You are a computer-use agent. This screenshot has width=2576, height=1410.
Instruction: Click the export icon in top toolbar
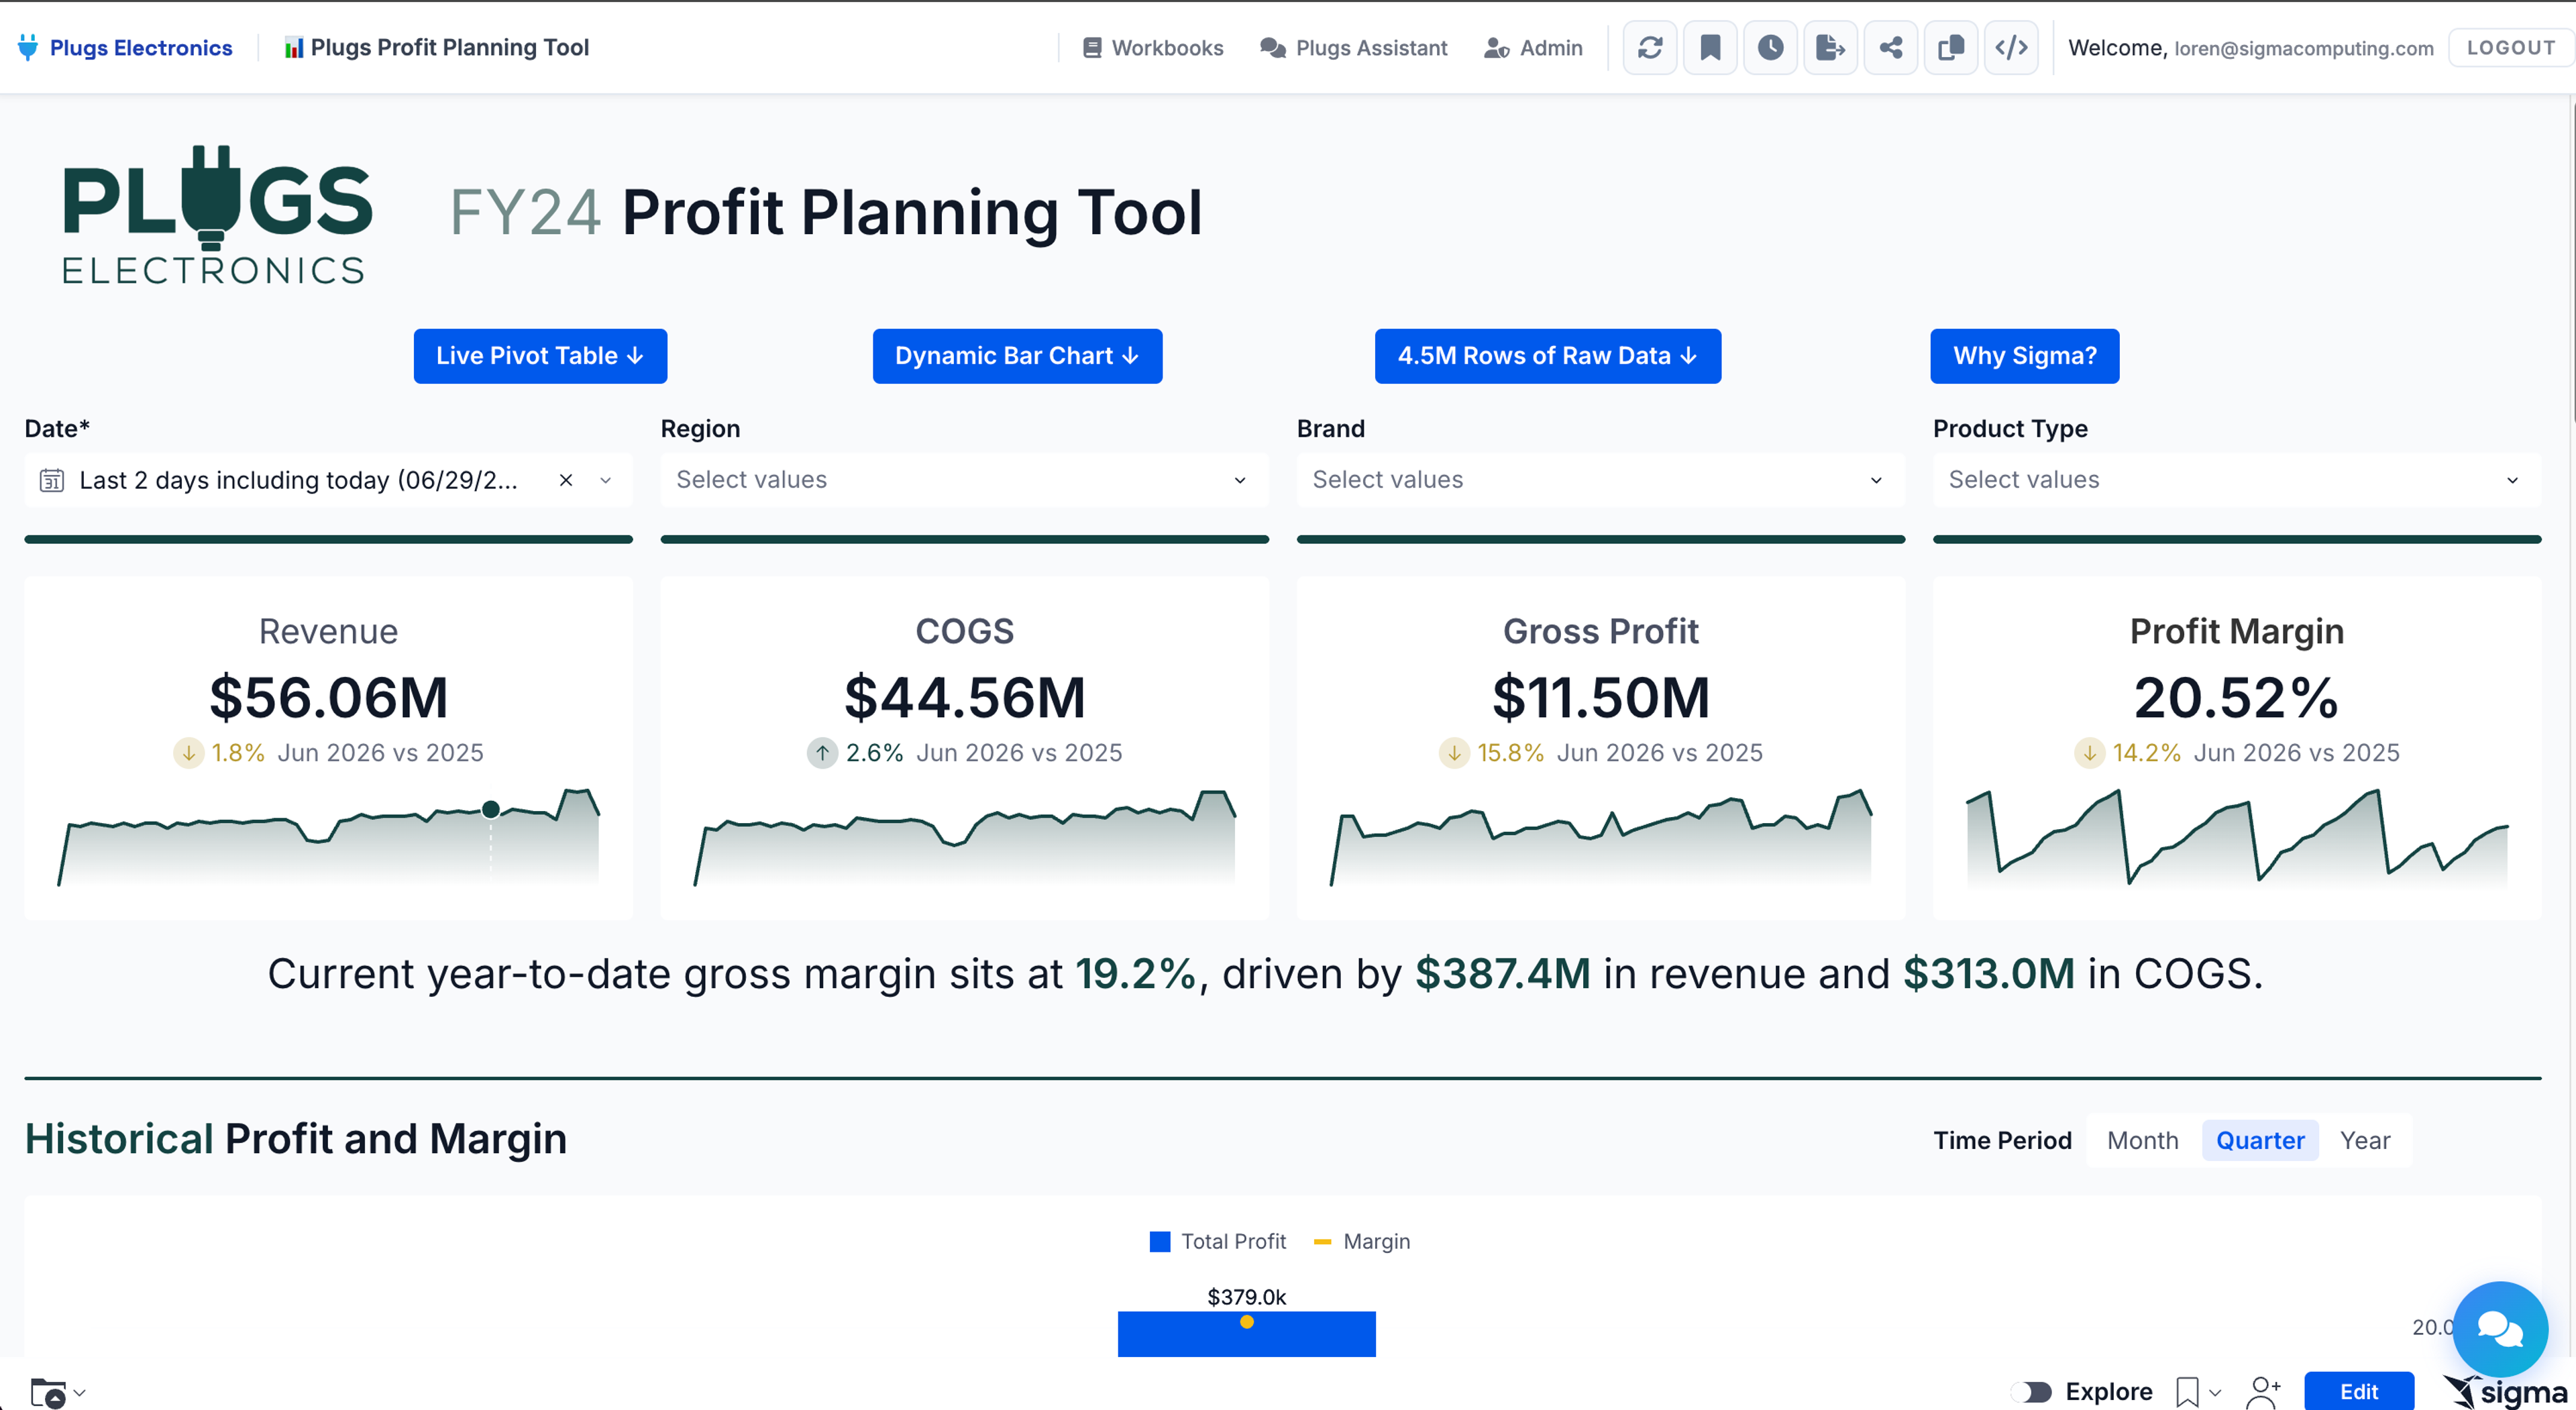1830,47
